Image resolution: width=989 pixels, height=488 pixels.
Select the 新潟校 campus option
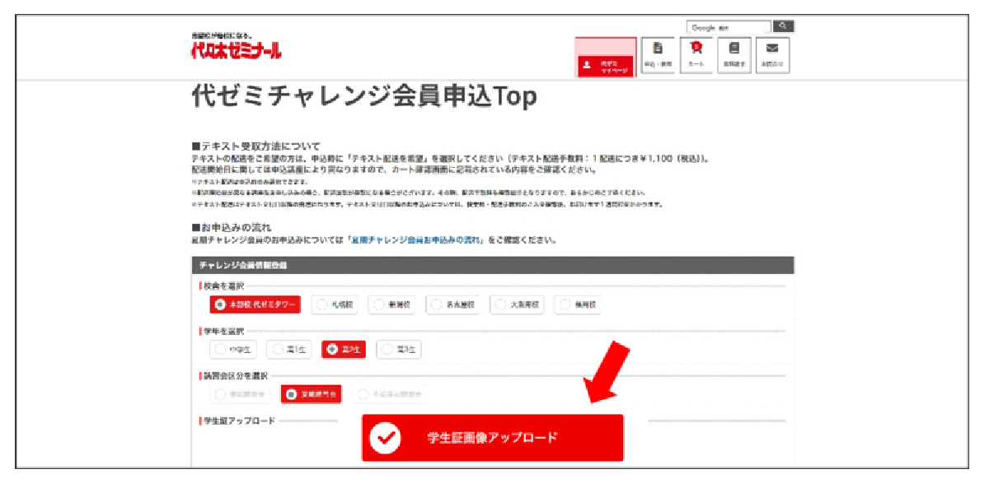391,304
